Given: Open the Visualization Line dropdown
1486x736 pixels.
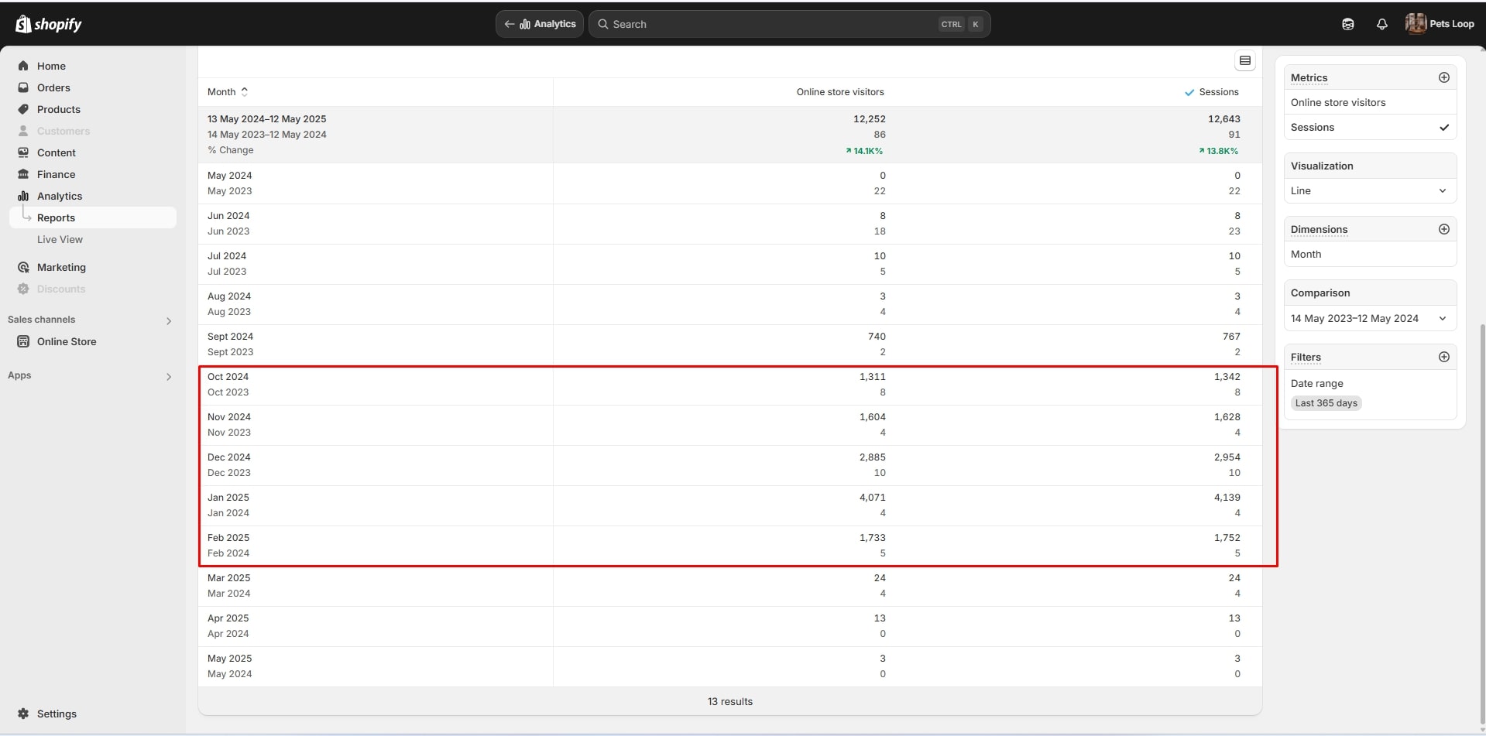Looking at the screenshot, I should click(1369, 191).
